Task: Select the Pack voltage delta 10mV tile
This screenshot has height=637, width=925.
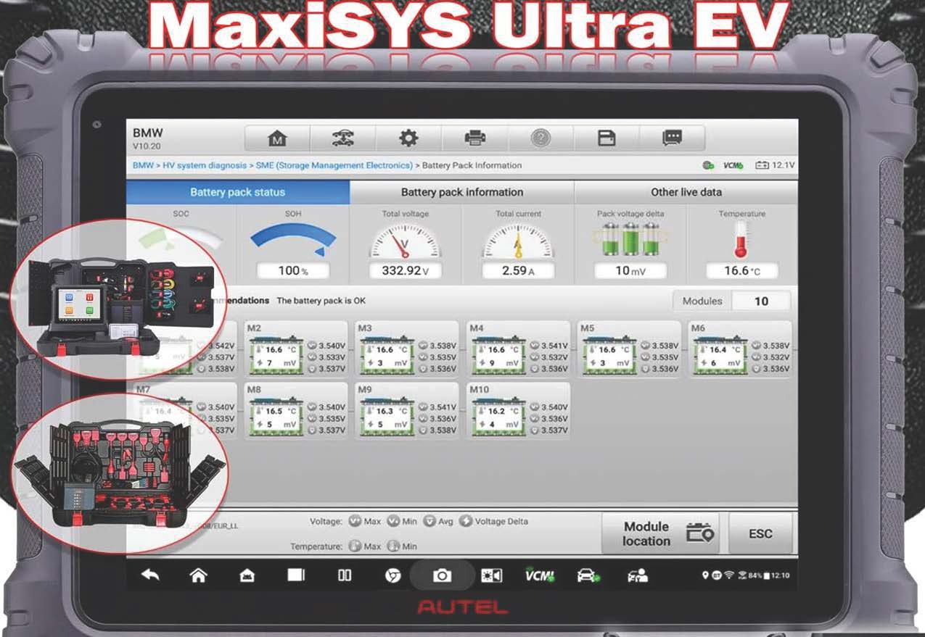Action: click(x=630, y=245)
